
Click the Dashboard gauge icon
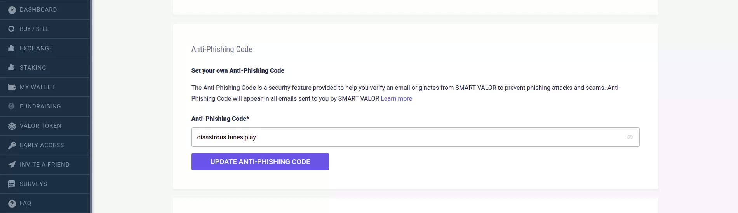point(12,10)
